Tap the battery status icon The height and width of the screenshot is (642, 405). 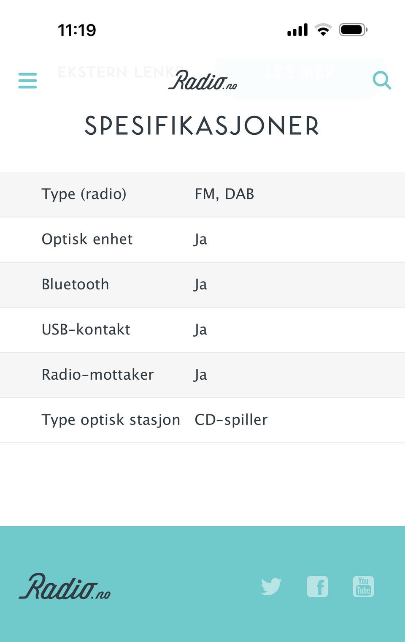(353, 30)
